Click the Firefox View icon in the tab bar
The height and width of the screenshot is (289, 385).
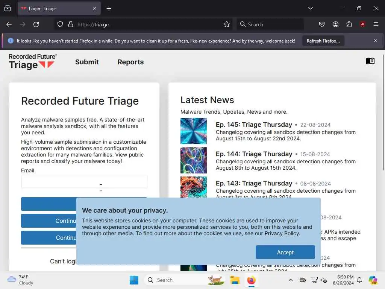point(8,9)
